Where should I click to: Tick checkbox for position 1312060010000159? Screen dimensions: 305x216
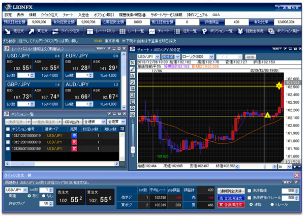click(x=8, y=149)
